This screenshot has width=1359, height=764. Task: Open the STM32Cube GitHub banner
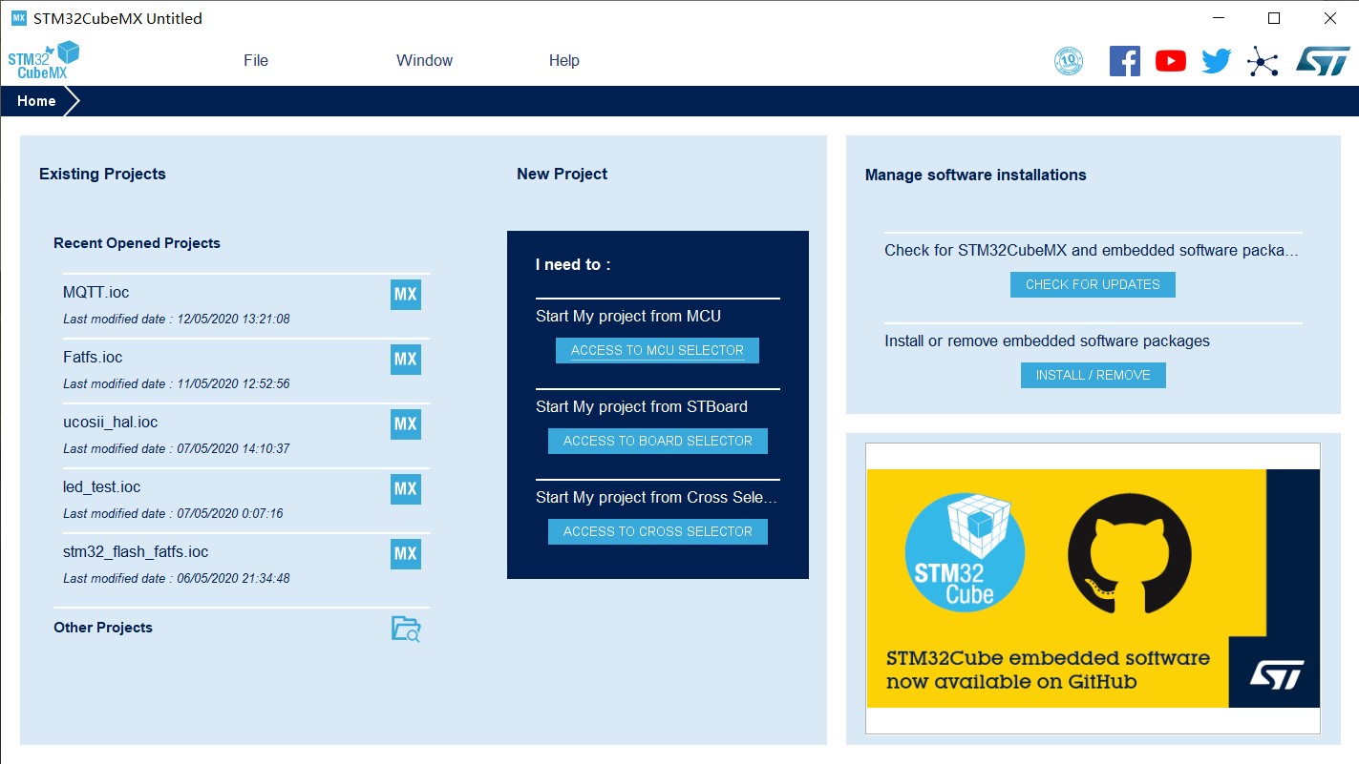tap(1093, 588)
